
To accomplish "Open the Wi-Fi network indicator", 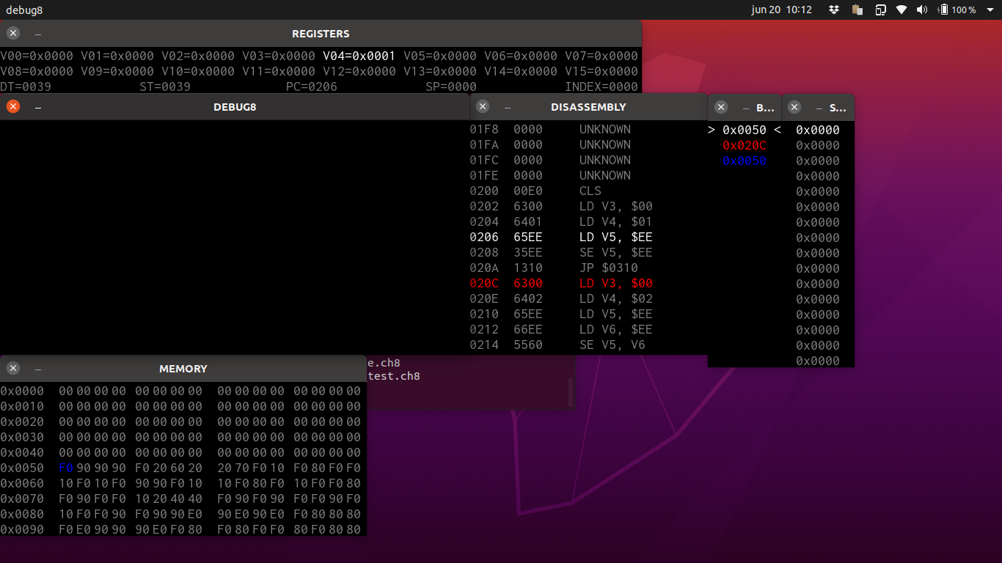I will pyautogui.click(x=902, y=10).
